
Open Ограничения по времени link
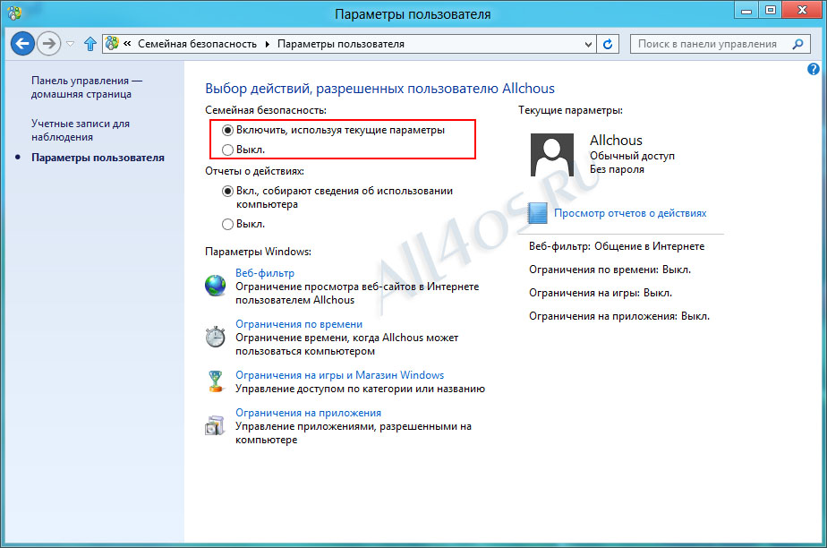pyautogui.click(x=299, y=324)
